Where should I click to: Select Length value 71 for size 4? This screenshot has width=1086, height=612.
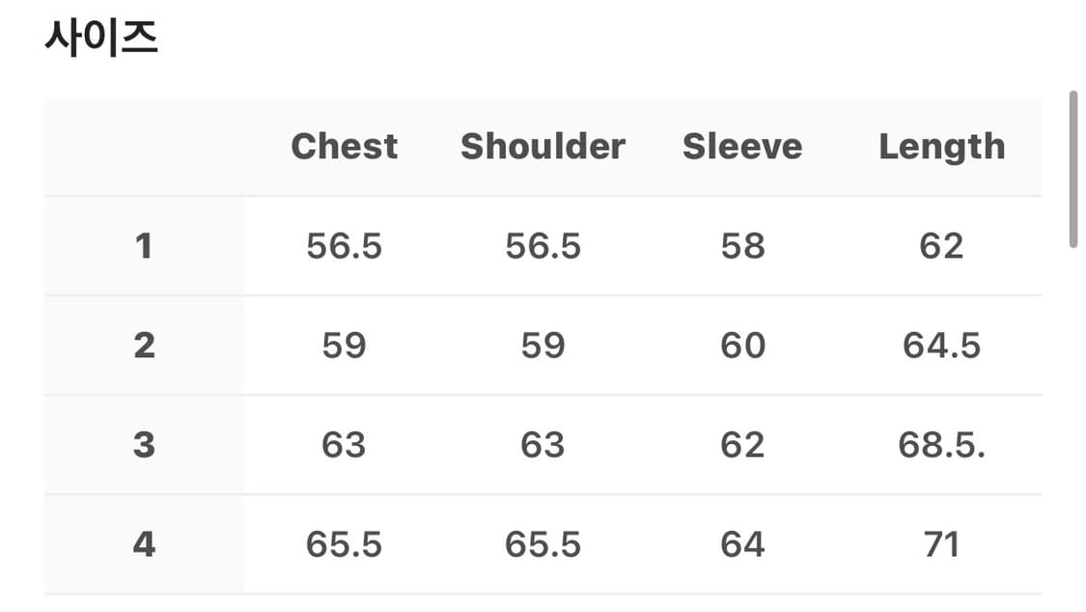[x=941, y=545]
